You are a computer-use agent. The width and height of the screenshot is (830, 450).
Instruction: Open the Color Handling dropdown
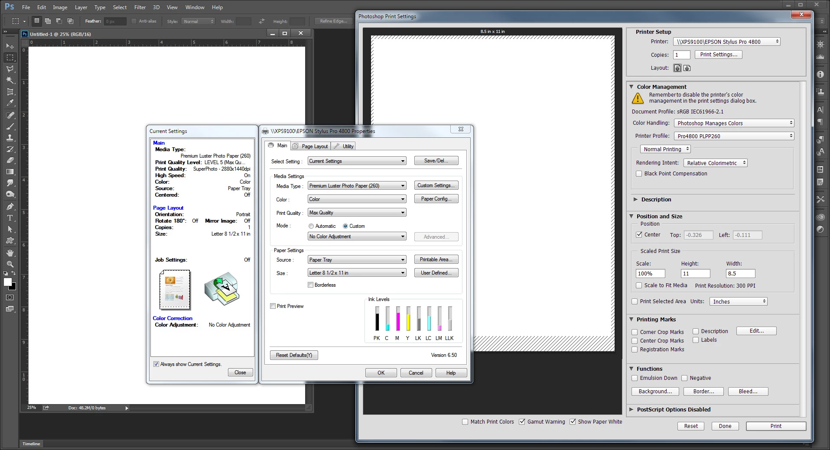(734, 123)
